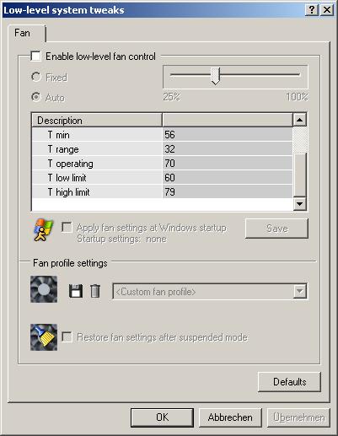Screen dimensions: 338x436
Task: Click the Defaults button
Action: (x=289, y=382)
